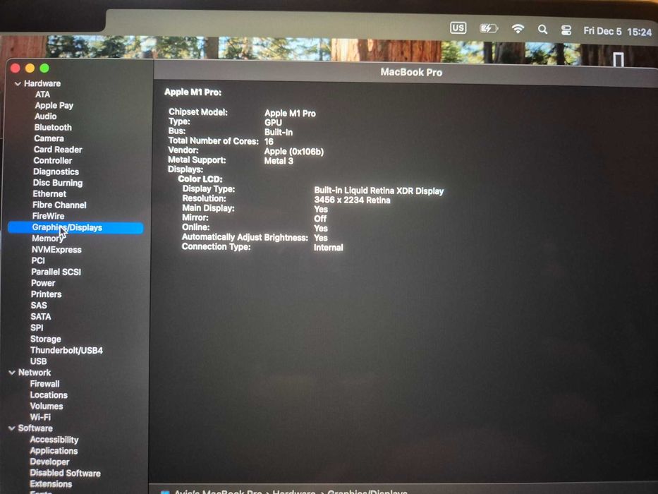
Task: Open Spotlight search magnifier
Action: pyautogui.click(x=542, y=30)
